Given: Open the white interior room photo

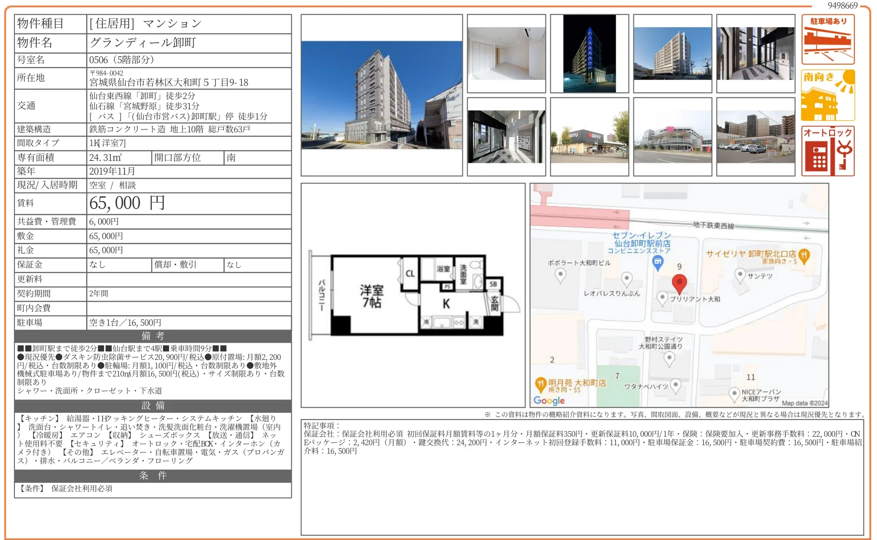Looking at the screenshot, I should [506, 54].
